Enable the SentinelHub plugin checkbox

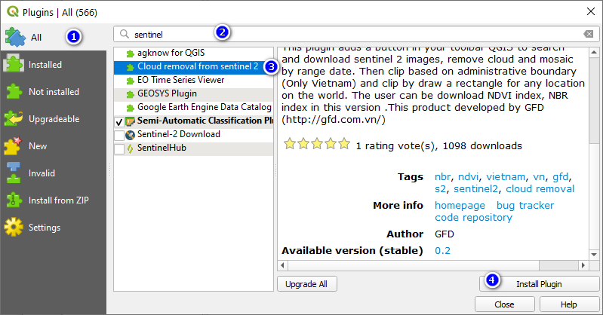(x=119, y=148)
